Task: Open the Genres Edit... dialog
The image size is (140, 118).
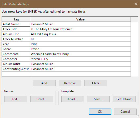Action: pos(16,99)
